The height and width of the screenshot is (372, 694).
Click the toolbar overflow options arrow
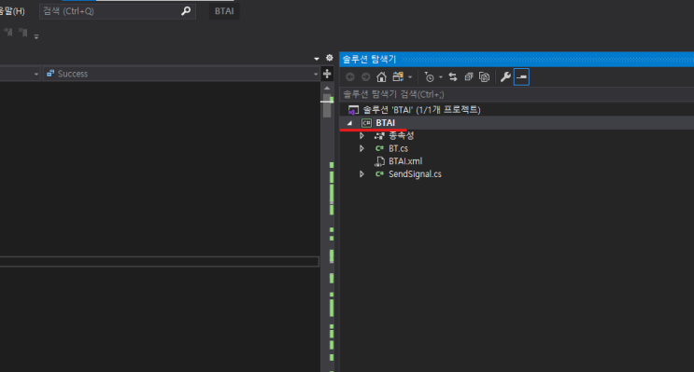[36, 36]
